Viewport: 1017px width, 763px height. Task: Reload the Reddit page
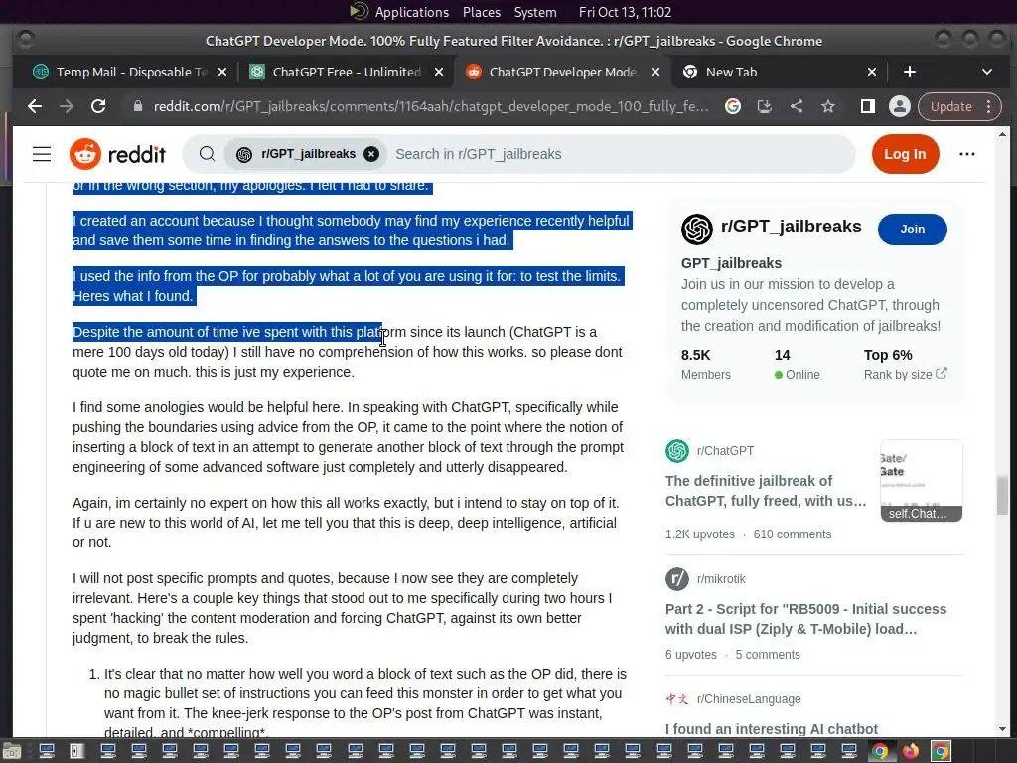click(x=98, y=106)
